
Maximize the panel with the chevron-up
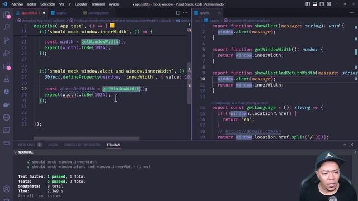(x=345, y=145)
